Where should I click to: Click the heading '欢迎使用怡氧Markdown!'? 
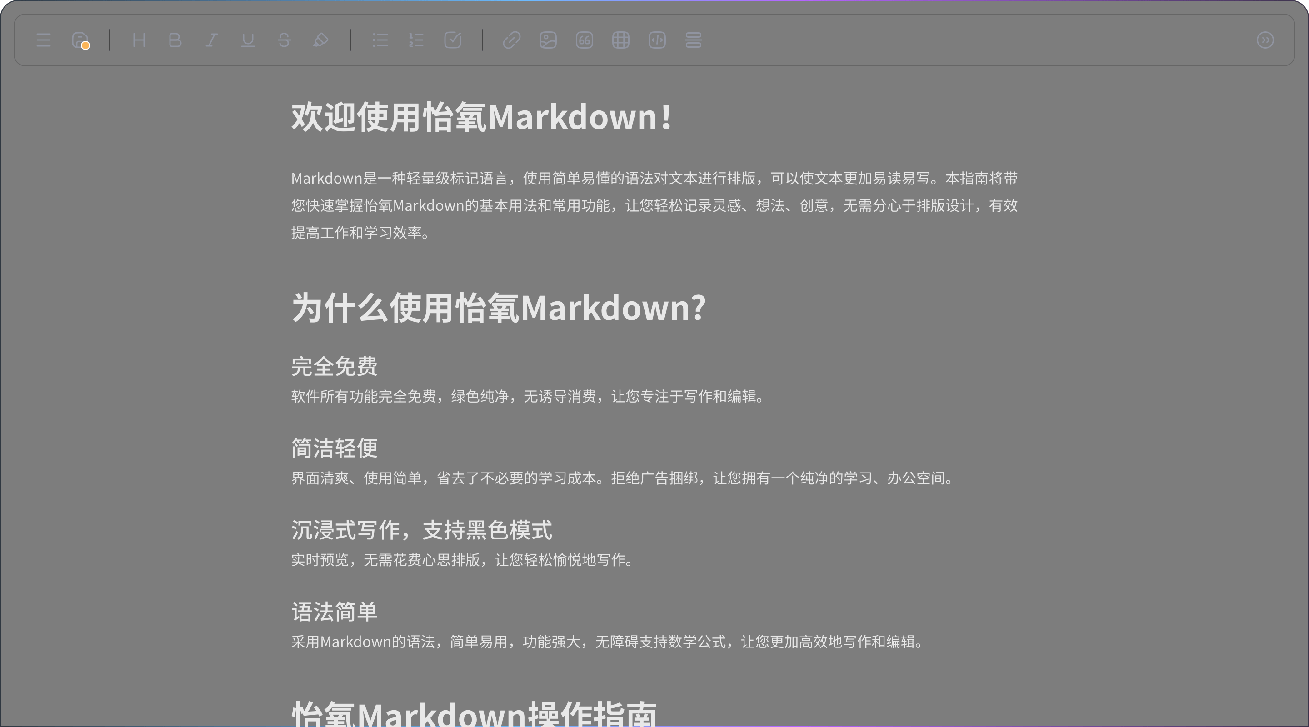pos(482,117)
